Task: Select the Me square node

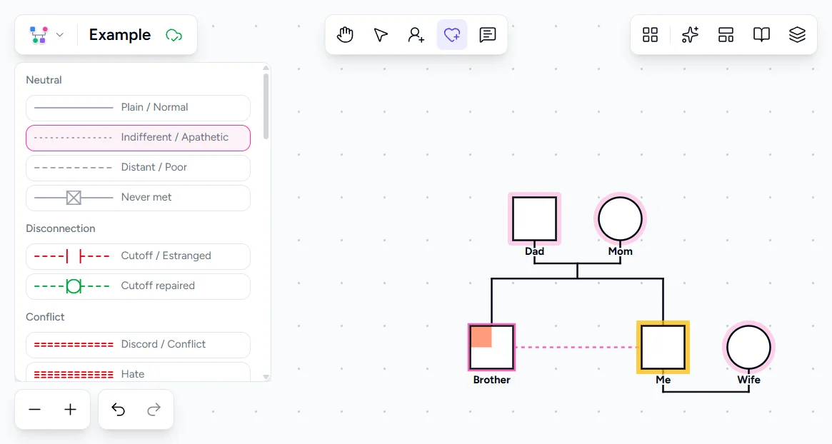Action: point(663,347)
